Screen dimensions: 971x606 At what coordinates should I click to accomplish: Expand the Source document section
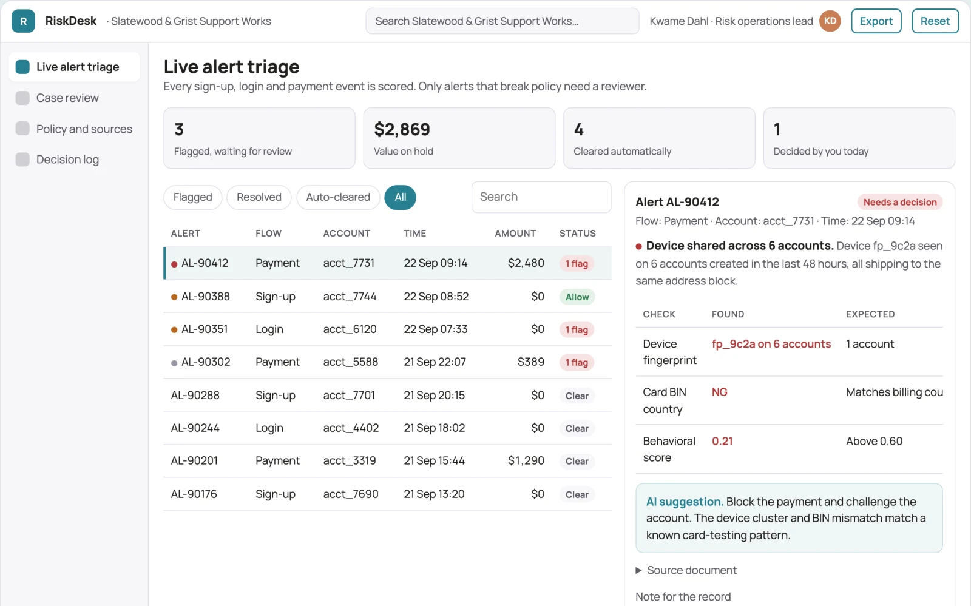click(686, 570)
